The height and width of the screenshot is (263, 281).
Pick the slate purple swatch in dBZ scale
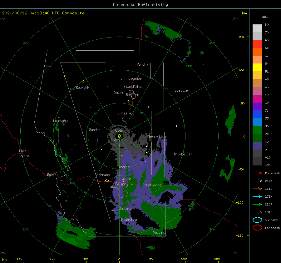(x=257, y=145)
